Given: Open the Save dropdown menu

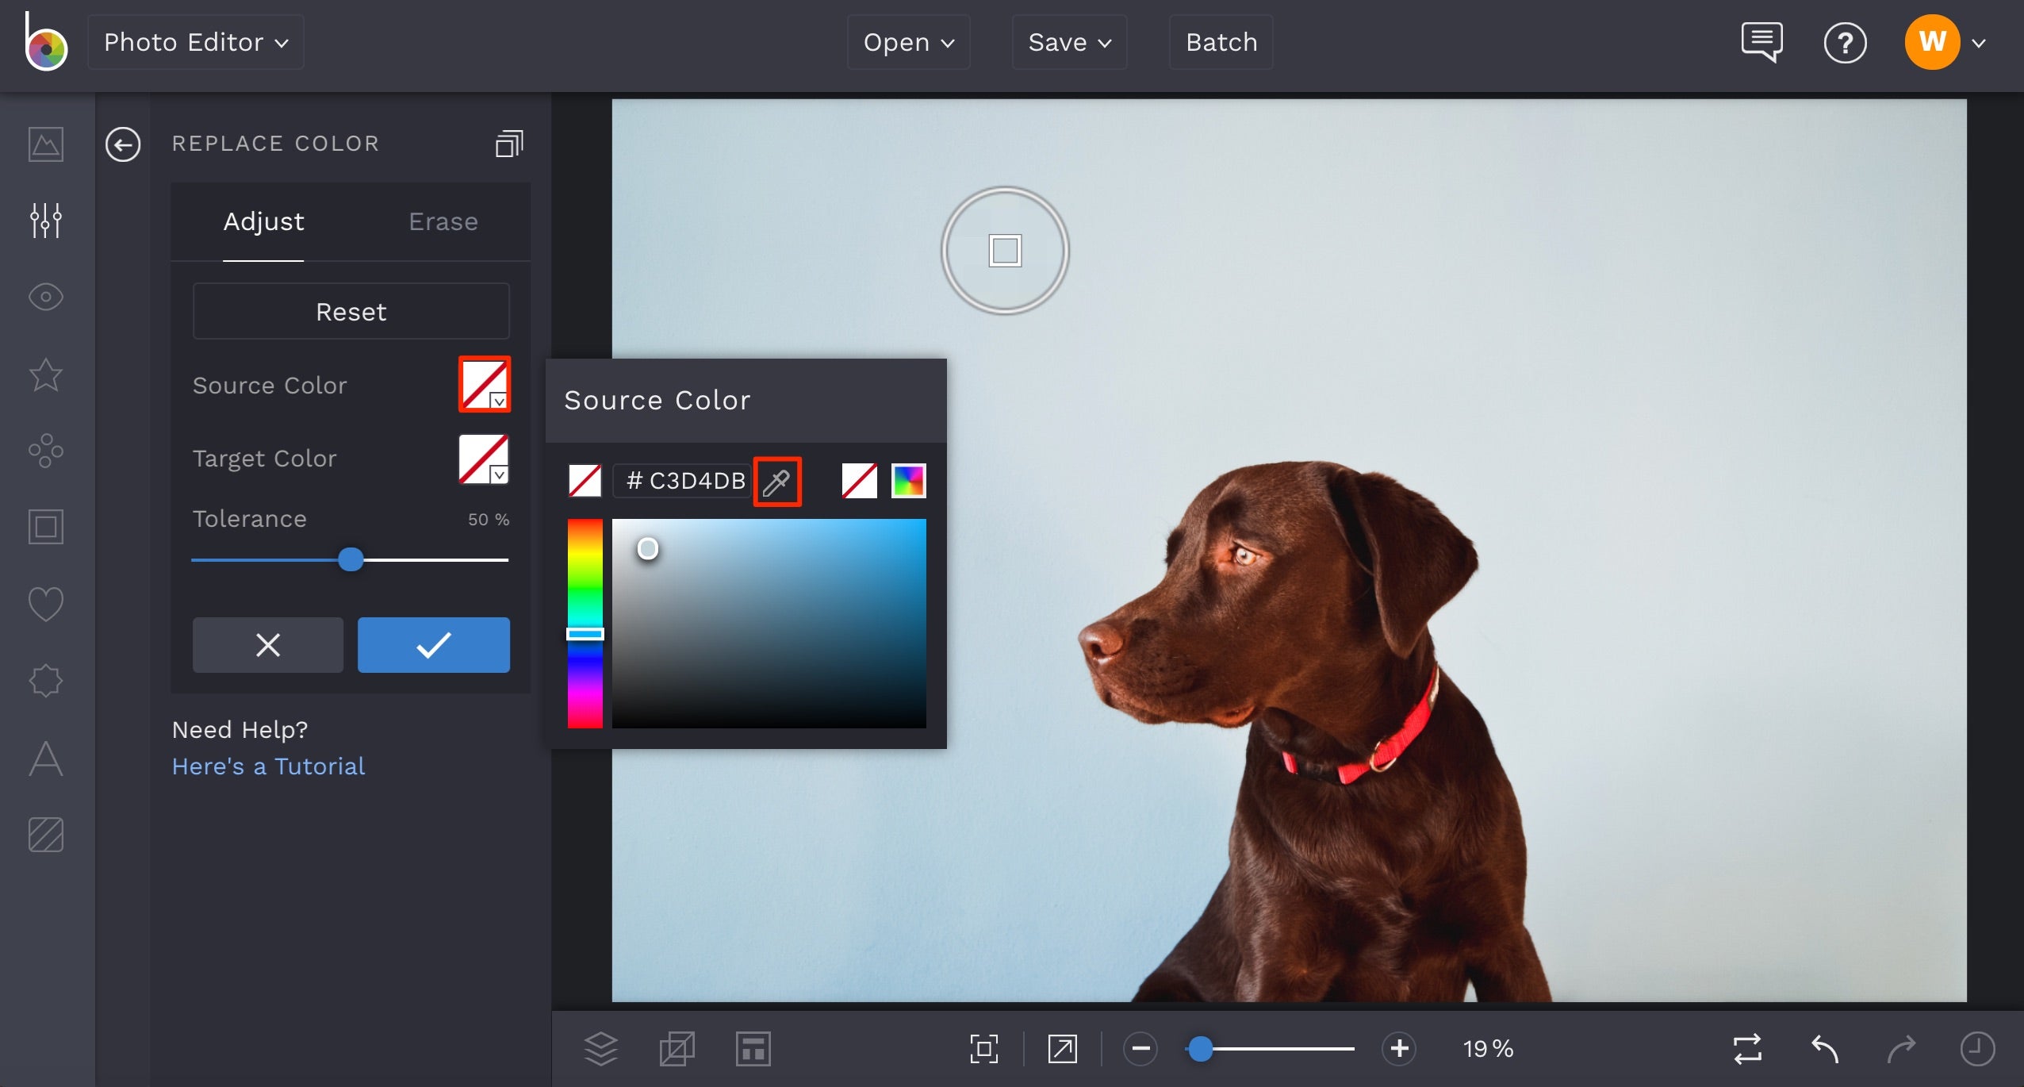Looking at the screenshot, I should pos(1068,41).
